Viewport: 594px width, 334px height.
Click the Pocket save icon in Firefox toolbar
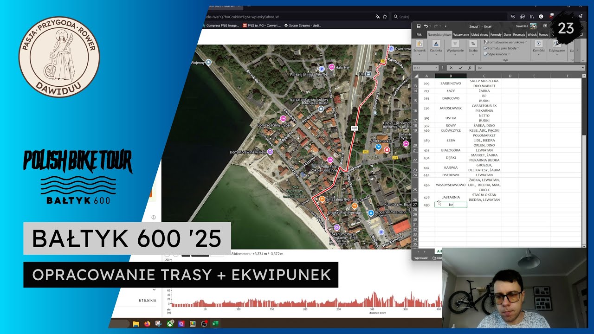pyautogui.click(x=513, y=17)
